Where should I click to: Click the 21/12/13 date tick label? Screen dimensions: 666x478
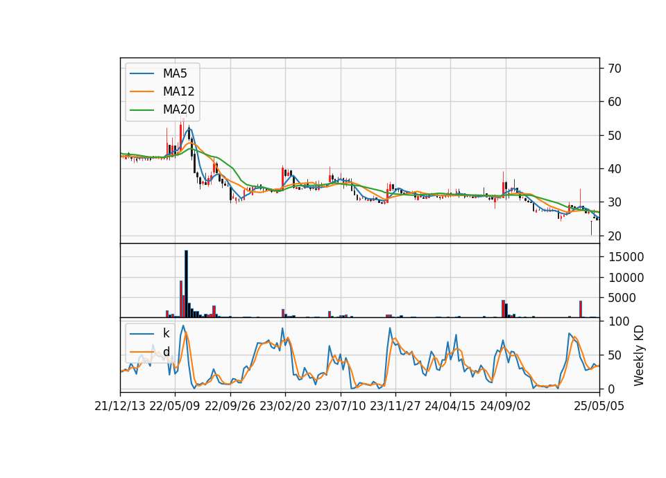(120, 406)
